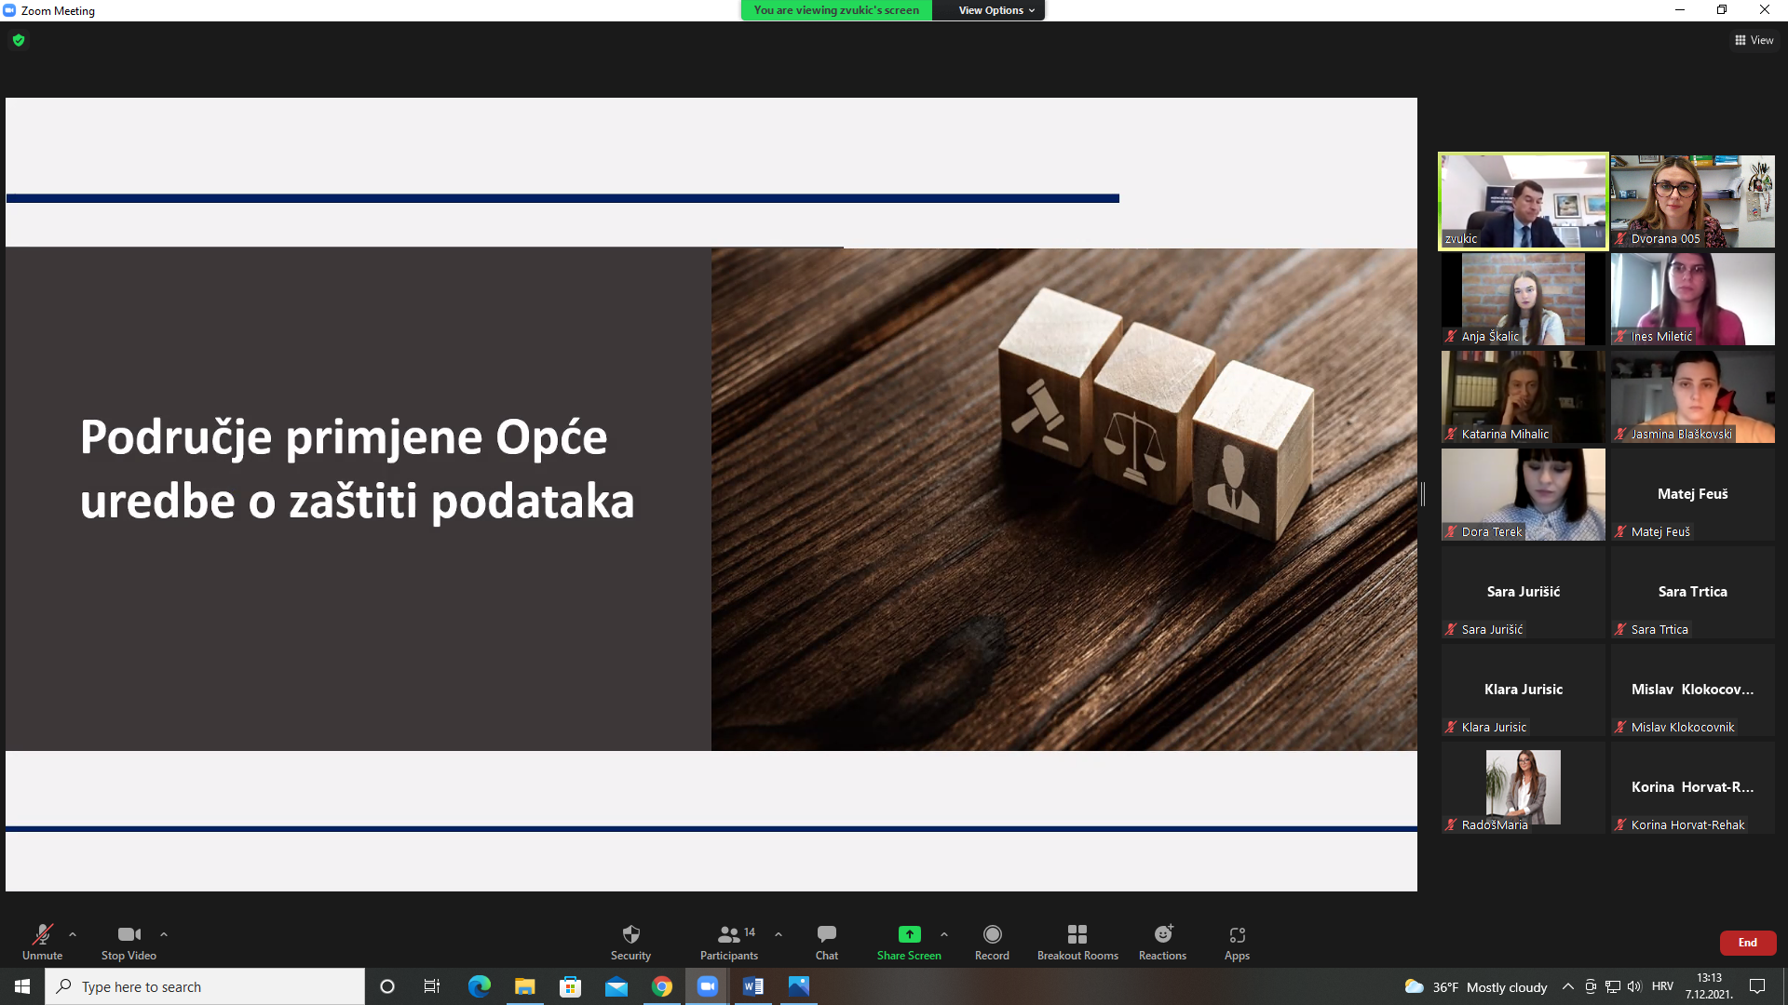Select Ines Miletić video thumbnail
This screenshot has height=1005, width=1788.
[x=1693, y=299]
